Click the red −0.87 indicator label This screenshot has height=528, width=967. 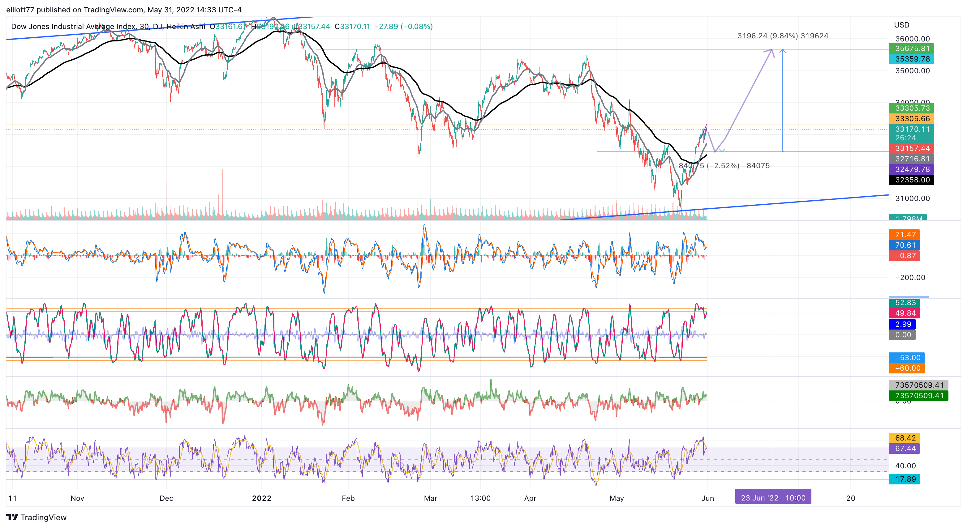904,256
